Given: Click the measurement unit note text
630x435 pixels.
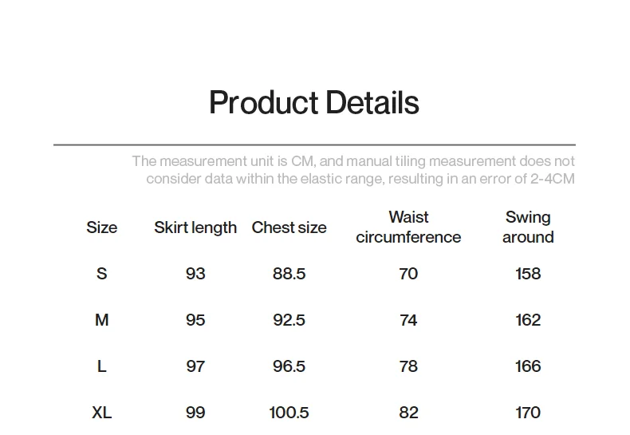Looking at the screenshot, I should pos(353,170).
